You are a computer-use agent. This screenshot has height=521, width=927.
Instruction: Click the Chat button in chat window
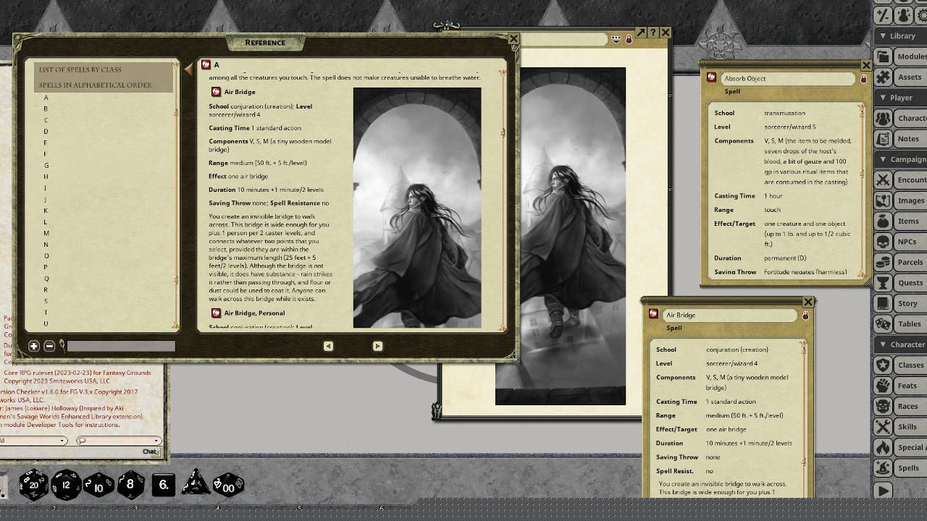pos(149,452)
